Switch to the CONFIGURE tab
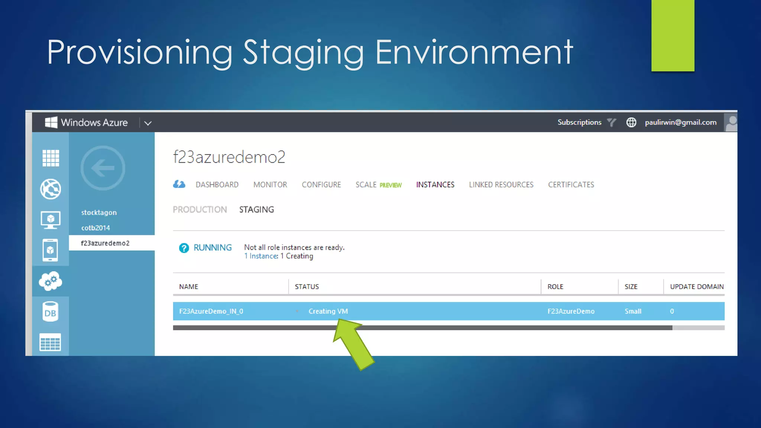The width and height of the screenshot is (761, 428). pyautogui.click(x=321, y=185)
